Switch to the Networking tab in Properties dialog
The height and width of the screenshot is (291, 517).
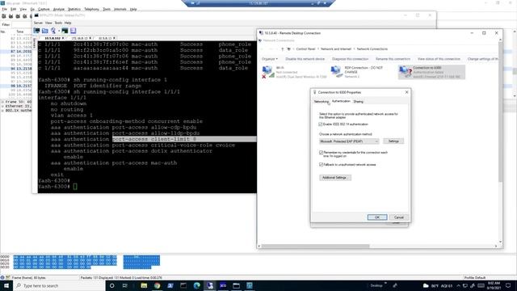click(322, 102)
